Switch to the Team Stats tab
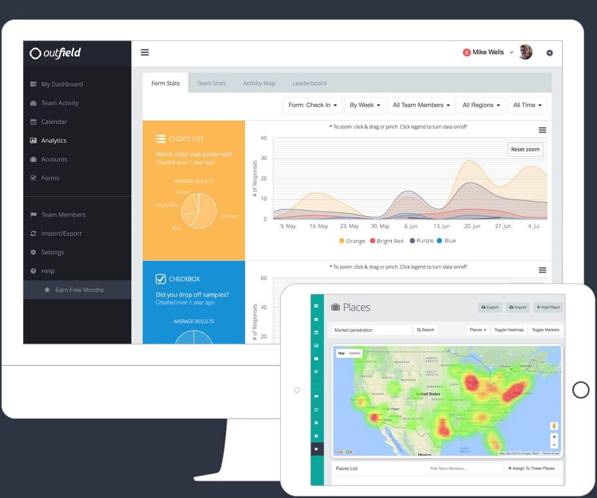The height and width of the screenshot is (498, 597). click(x=211, y=83)
